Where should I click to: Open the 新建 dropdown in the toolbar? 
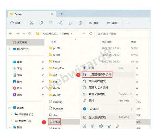(x=17, y=23)
